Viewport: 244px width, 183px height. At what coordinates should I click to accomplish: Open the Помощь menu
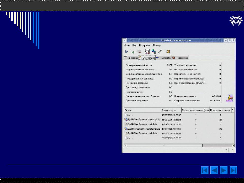click(x=157, y=45)
